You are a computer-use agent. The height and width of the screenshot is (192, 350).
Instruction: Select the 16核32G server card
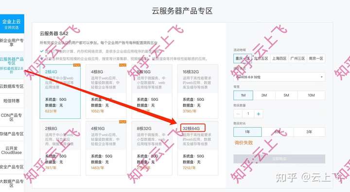point(198,91)
